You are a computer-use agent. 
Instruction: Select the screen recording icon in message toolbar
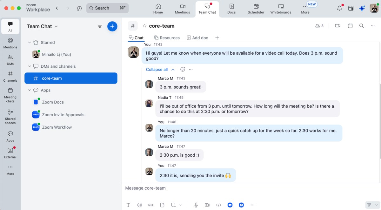pos(207,205)
